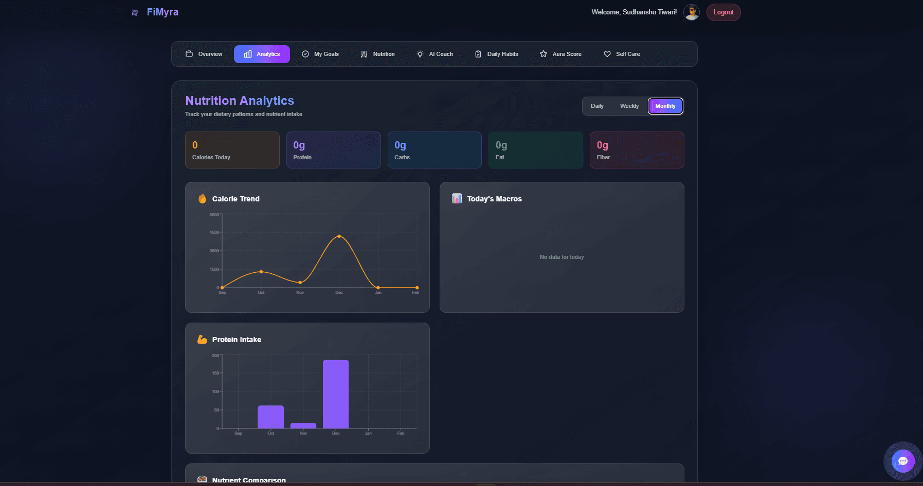The width and height of the screenshot is (923, 486).
Task: Click the Aura Score star icon
Action: [x=544, y=54]
